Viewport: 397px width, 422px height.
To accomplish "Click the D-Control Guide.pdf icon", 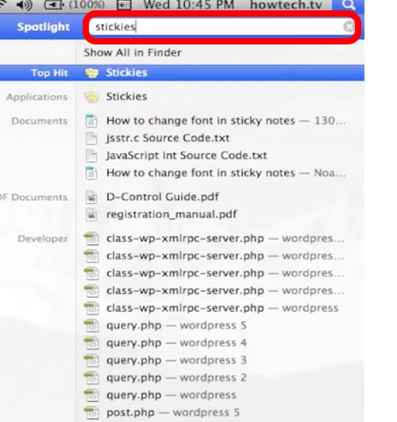I will tap(91, 198).
